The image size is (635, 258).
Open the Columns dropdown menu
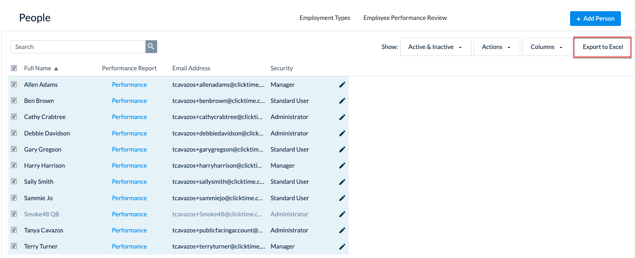coord(547,47)
